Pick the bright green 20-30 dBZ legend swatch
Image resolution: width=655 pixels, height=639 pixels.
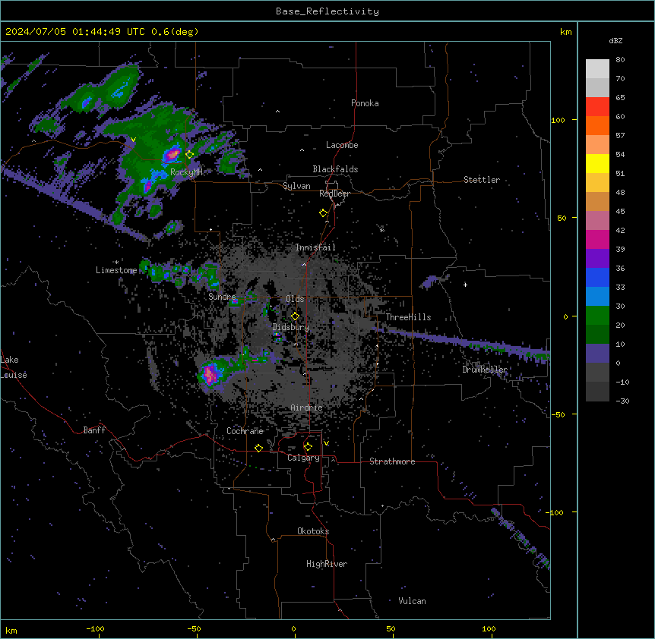click(x=597, y=316)
